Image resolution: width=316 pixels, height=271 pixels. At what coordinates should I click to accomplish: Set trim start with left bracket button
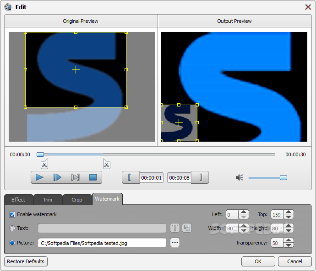click(131, 177)
